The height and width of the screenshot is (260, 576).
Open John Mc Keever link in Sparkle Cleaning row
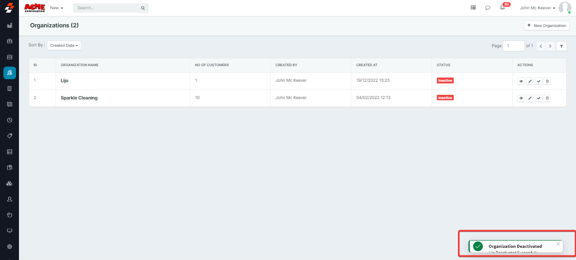coord(291,98)
